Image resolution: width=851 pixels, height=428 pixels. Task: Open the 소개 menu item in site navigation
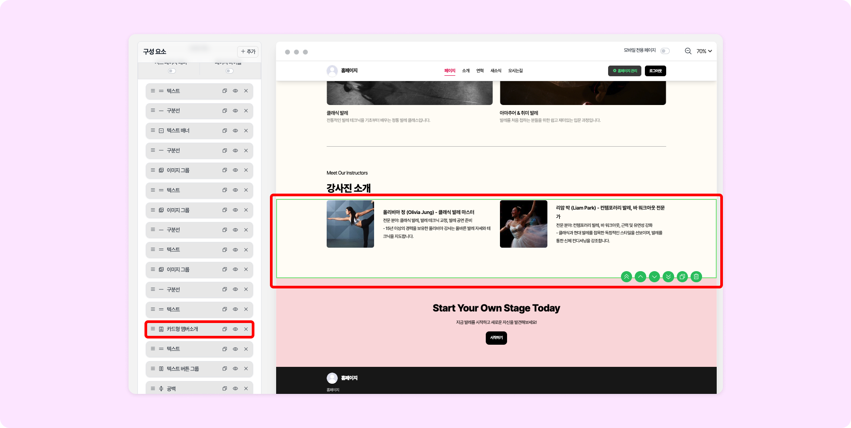click(x=466, y=71)
